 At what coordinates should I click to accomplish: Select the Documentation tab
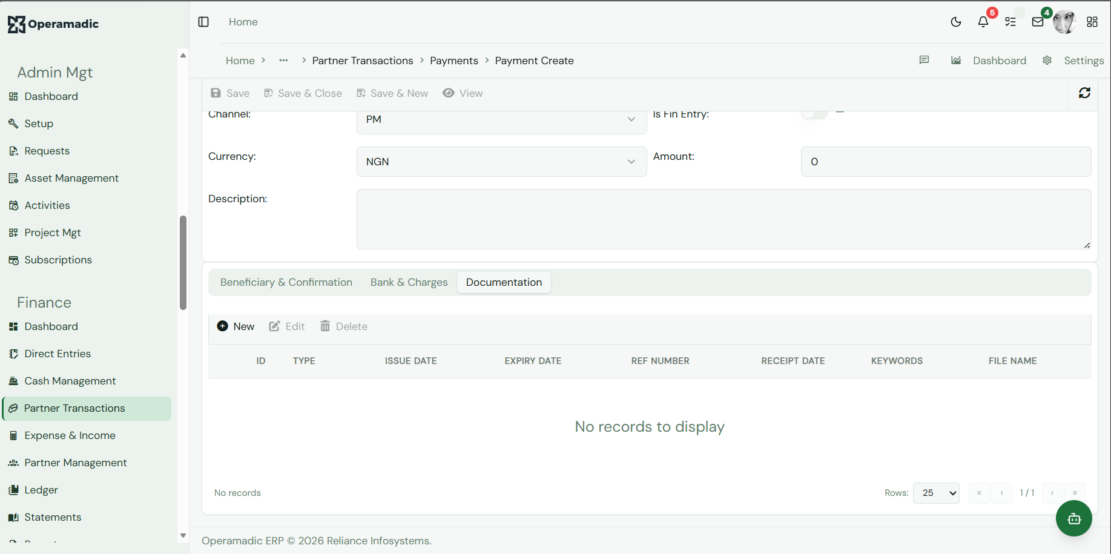(504, 282)
